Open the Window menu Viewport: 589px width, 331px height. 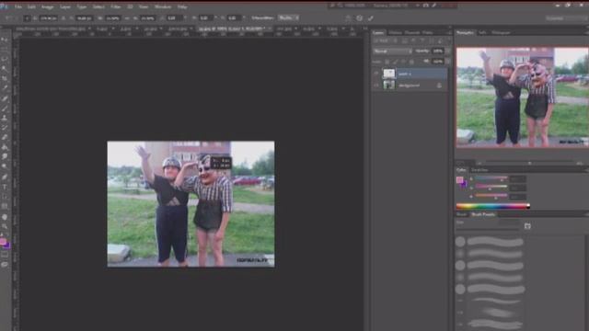click(163, 6)
